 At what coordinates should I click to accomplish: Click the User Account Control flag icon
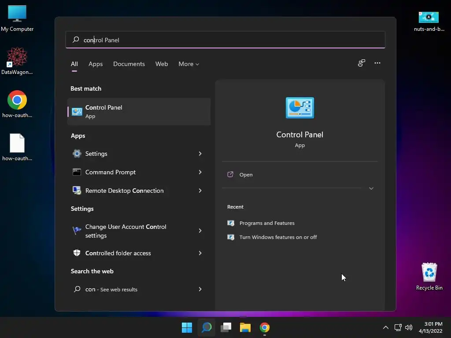pyautogui.click(x=77, y=230)
